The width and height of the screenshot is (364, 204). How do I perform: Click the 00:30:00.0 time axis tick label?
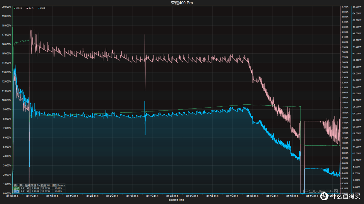tap(132, 196)
